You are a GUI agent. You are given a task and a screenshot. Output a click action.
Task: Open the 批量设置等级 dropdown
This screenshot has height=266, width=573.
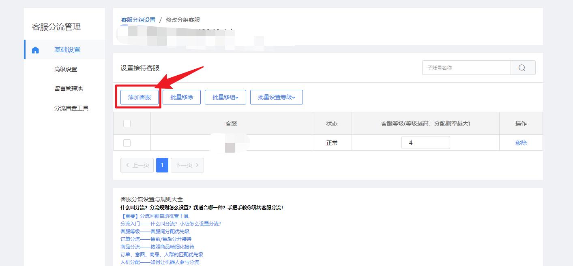276,97
